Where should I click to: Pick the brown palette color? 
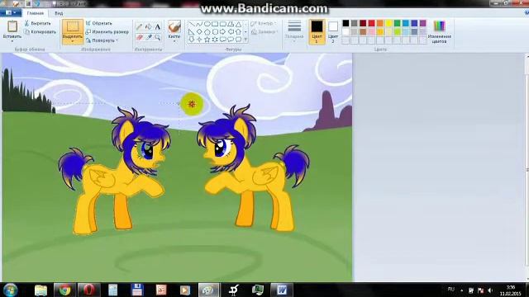tap(363, 31)
